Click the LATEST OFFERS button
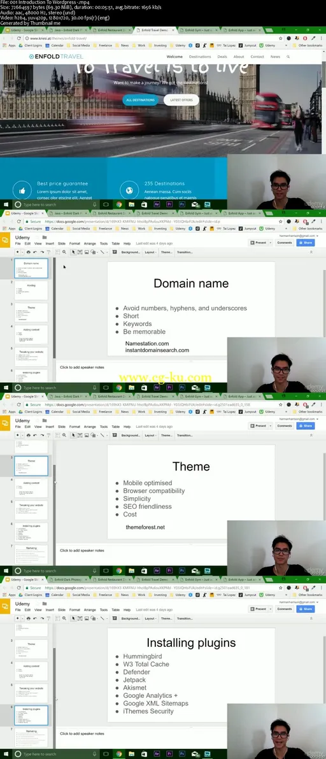326x759 pixels. click(181, 100)
